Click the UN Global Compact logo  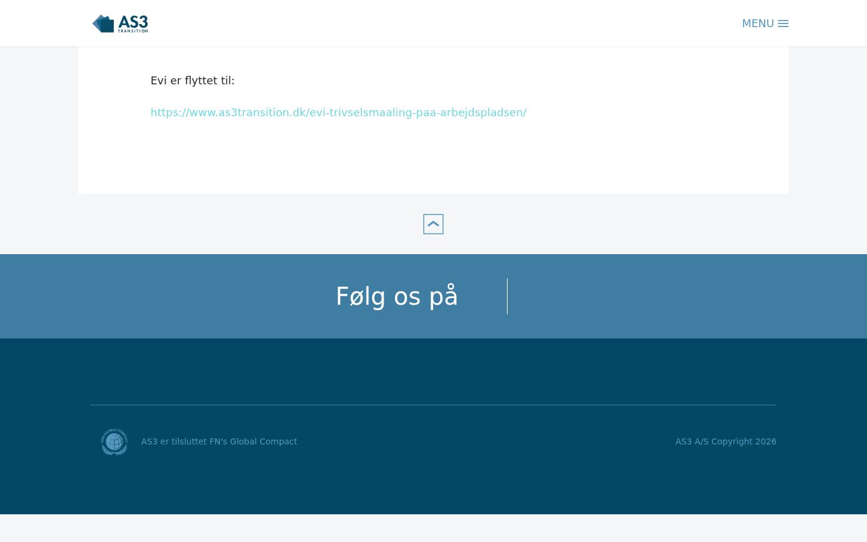coord(114,441)
